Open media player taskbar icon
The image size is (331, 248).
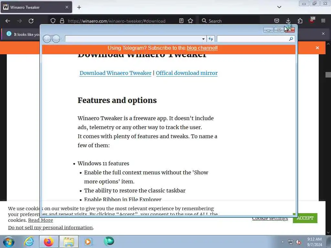point(88,242)
